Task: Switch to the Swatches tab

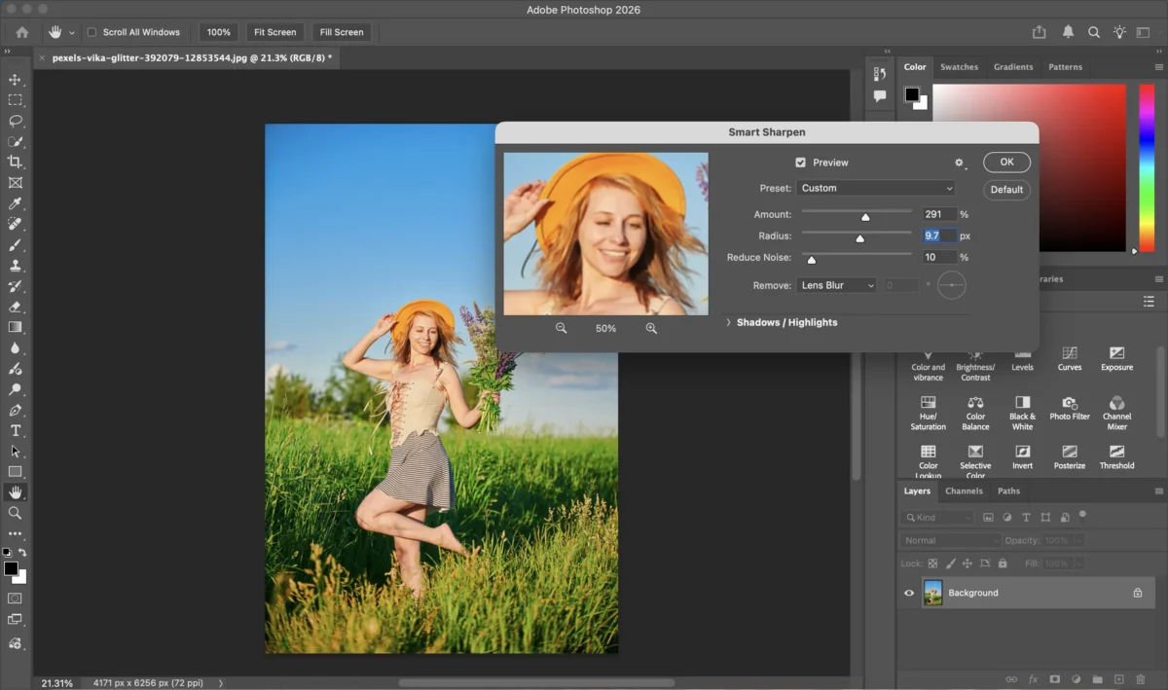Action: click(959, 67)
